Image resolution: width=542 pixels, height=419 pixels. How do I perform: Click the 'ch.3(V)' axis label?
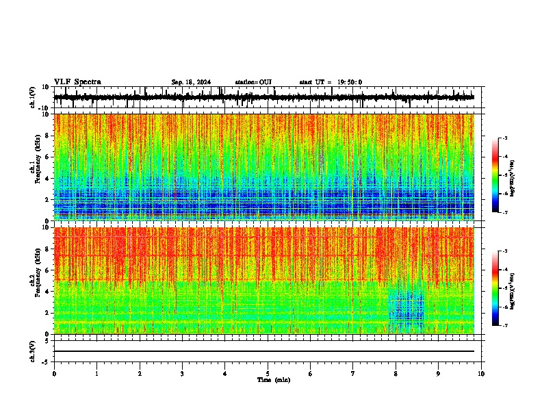pyautogui.click(x=33, y=352)
